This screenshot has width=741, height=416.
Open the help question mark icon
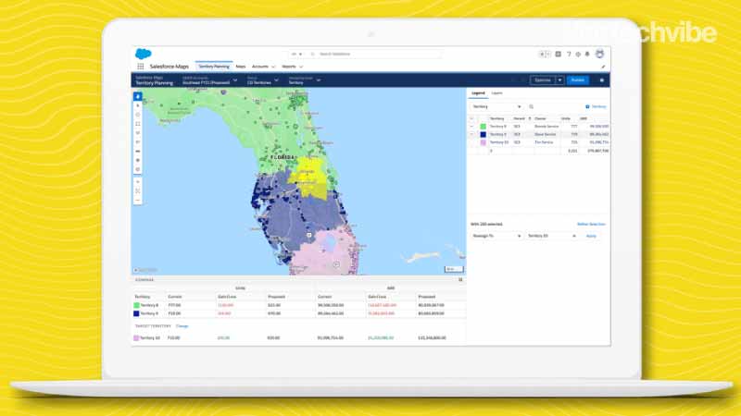(569, 55)
